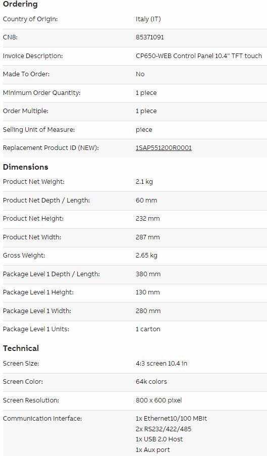
Task: Click the Ordering section heading
Action: pos(20,4)
